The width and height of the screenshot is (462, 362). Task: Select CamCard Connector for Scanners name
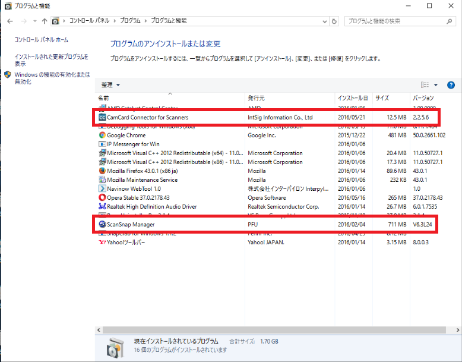tap(147, 118)
